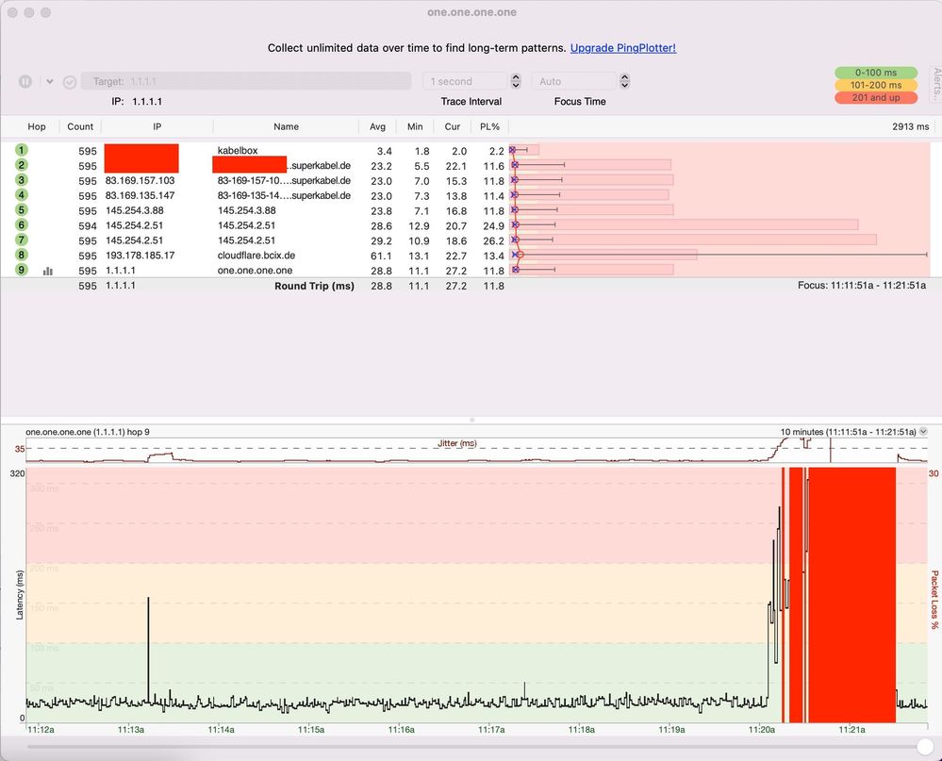Image resolution: width=942 pixels, height=761 pixels.
Task: Open the Alerts side tab
Action: click(936, 85)
